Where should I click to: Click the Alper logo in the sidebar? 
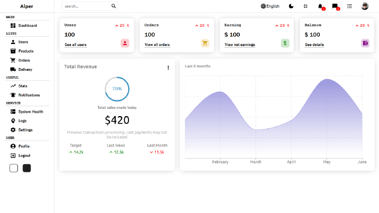[27, 6]
